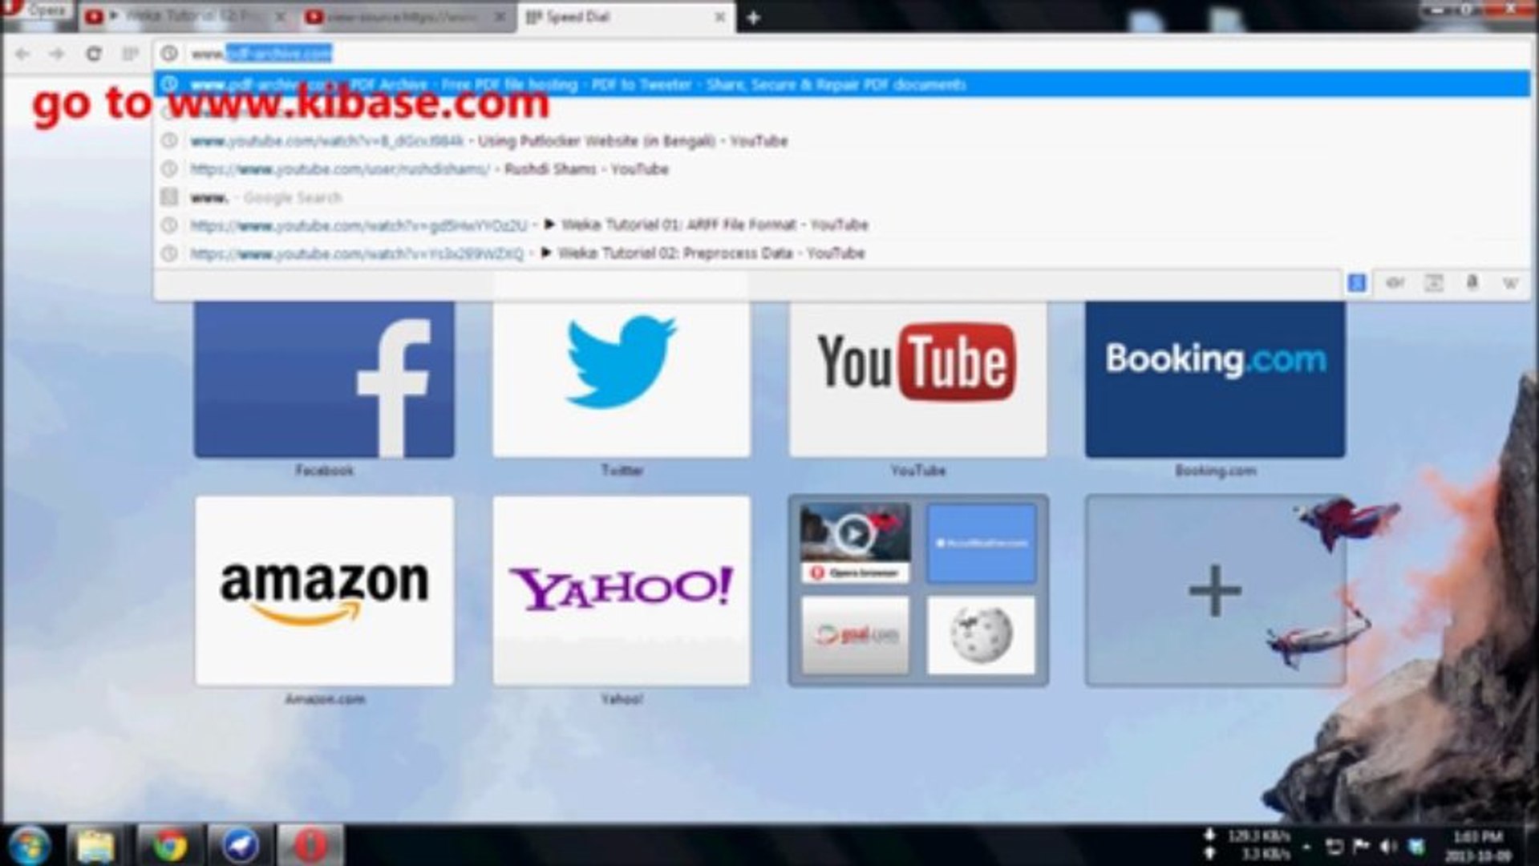The width and height of the screenshot is (1539, 866).
Task: Switch to the Speed Dial tab
Action: click(618, 17)
